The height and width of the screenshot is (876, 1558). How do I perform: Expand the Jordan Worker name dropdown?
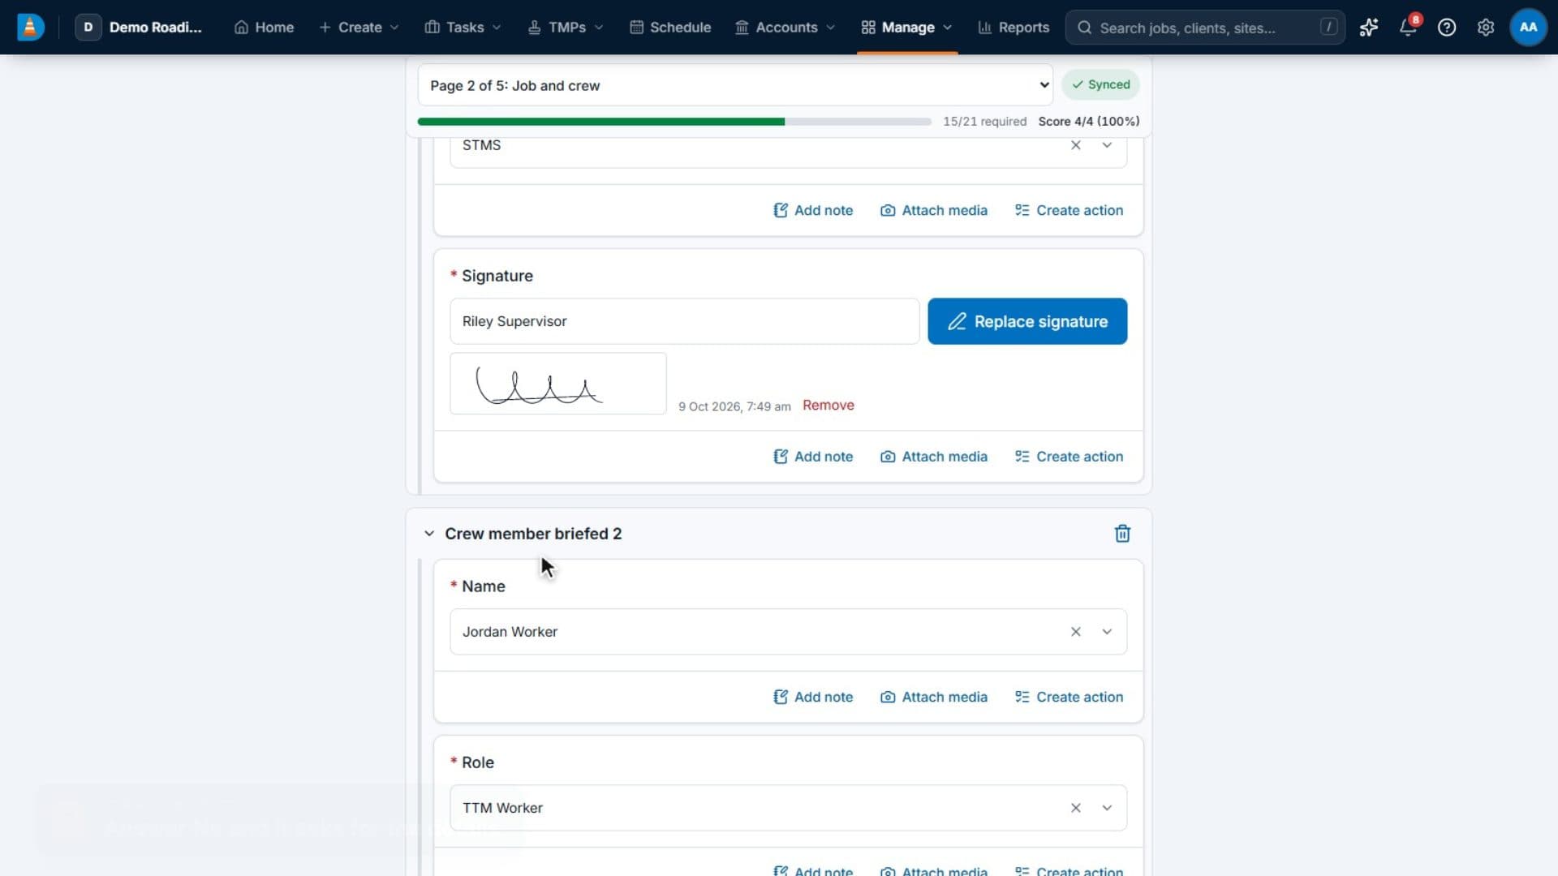click(x=1107, y=632)
